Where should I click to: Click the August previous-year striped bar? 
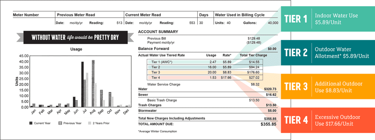pyautogui.click(x=93, y=83)
